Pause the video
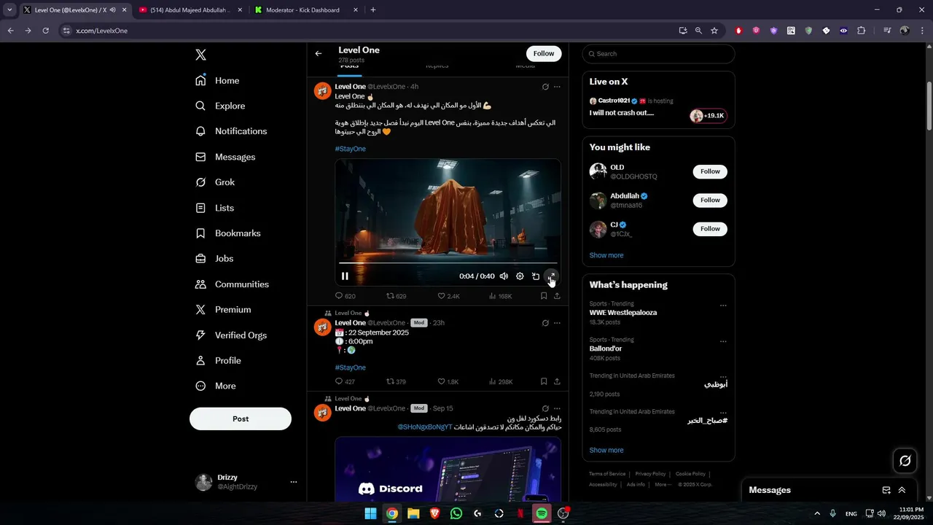Viewport: 933px width, 525px height. click(x=345, y=276)
